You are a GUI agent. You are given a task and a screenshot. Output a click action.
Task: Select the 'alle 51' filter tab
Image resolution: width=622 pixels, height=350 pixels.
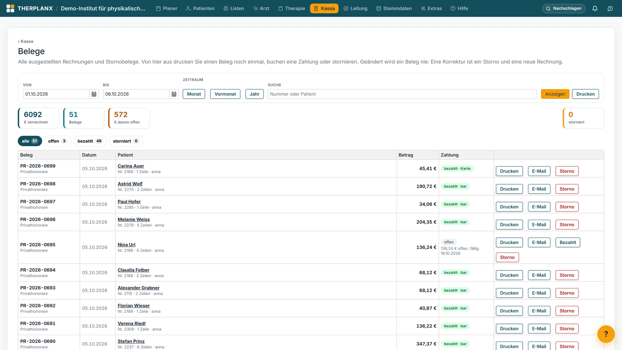pyautogui.click(x=30, y=141)
